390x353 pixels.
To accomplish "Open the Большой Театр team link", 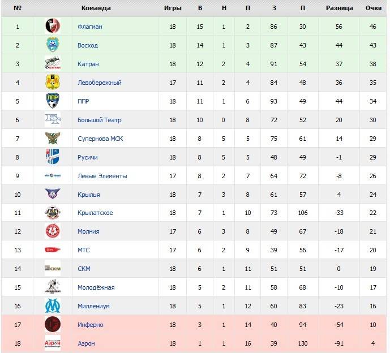I will (99, 120).
